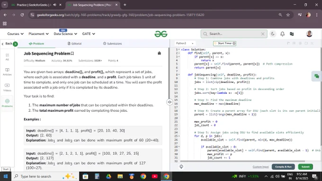Image resolution: width=322 pixels, height=181 pixels.
Task: Collapse code fold on line 1
Action: (179, 49)
